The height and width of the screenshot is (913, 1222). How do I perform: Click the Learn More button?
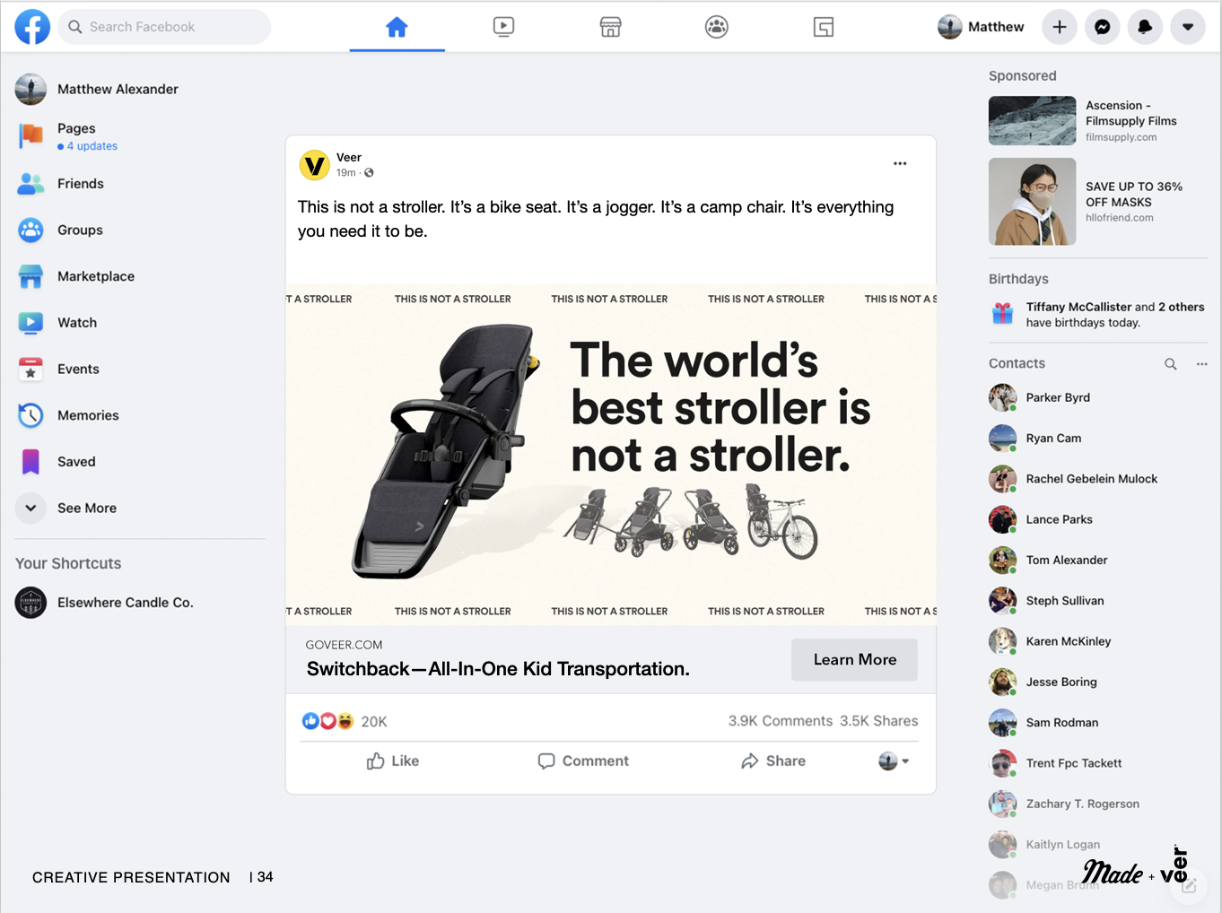tap(854, 659)
